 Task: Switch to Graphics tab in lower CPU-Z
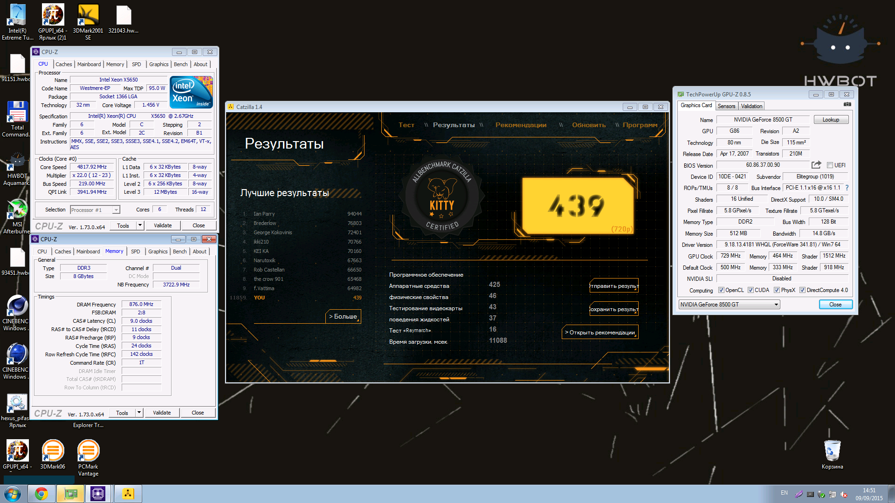[x=158, y=251]
